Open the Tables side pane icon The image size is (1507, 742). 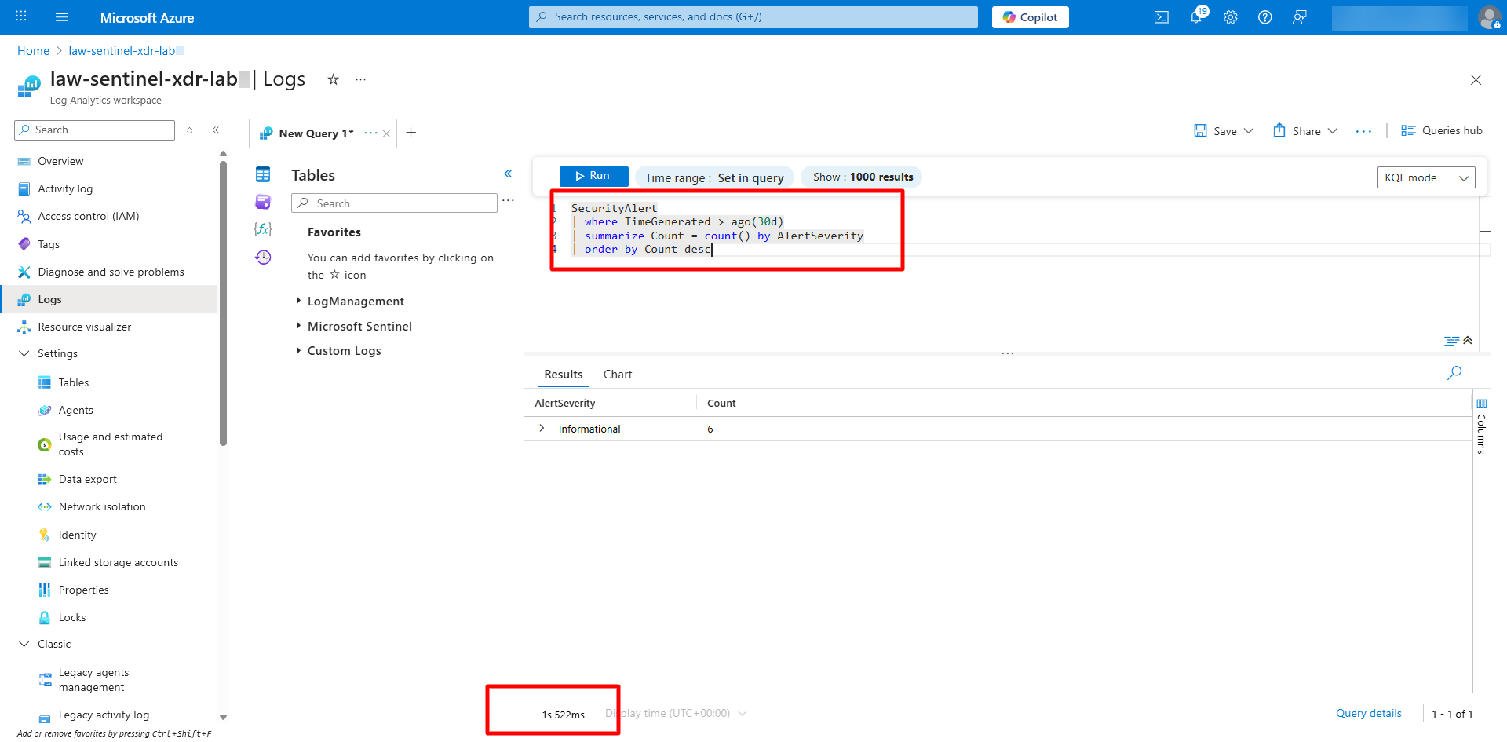point(263,174)
